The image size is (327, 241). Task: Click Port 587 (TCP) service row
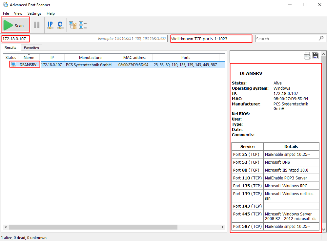click(x=275, y=227)
